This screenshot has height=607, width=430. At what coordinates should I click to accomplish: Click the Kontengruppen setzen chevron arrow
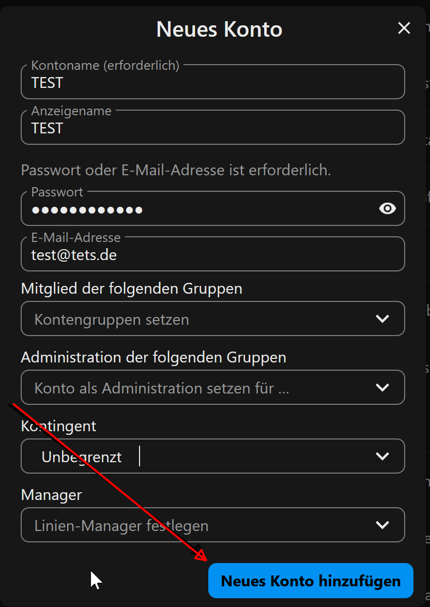coord(382,318)
